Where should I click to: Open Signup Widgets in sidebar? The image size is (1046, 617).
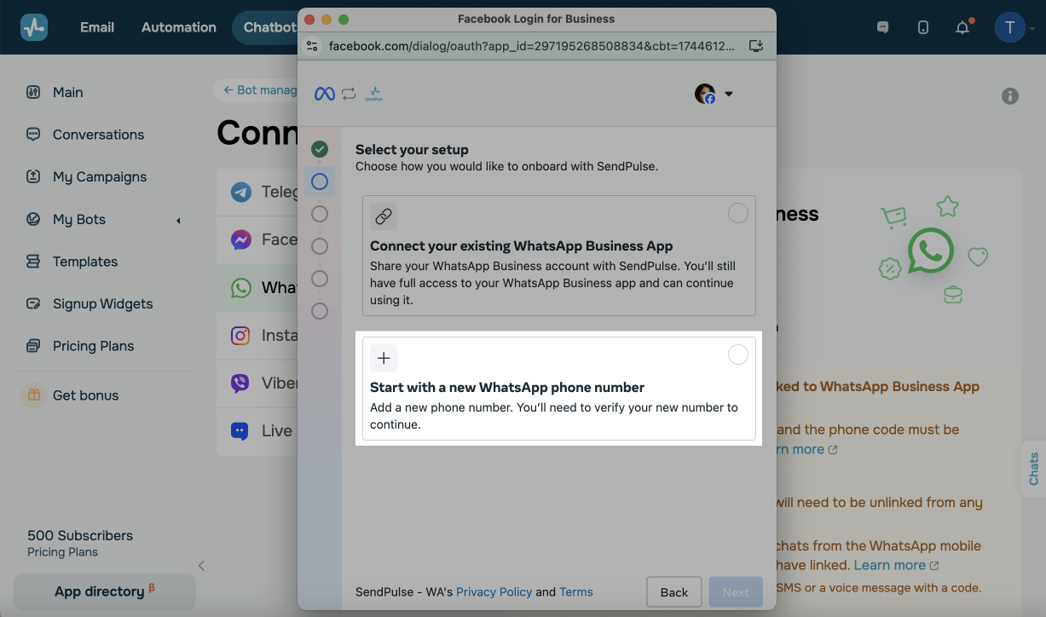pyautogui.click(x=103, y=303)
